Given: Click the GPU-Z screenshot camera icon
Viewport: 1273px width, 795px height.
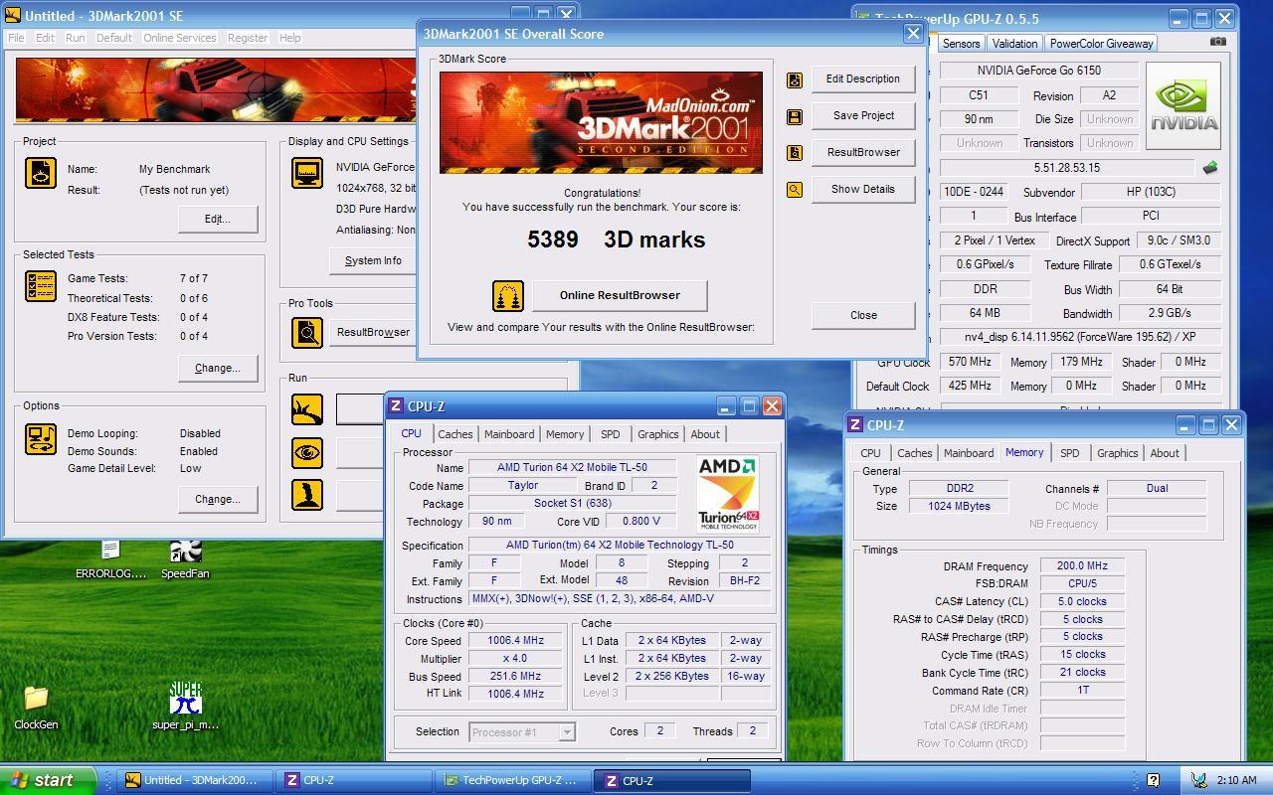Looking at the screenshot, I should coord(1217,42).
